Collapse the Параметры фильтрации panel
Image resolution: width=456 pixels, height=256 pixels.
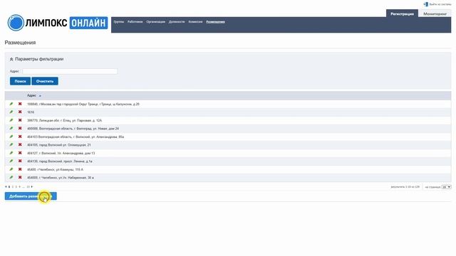[11, 59]
